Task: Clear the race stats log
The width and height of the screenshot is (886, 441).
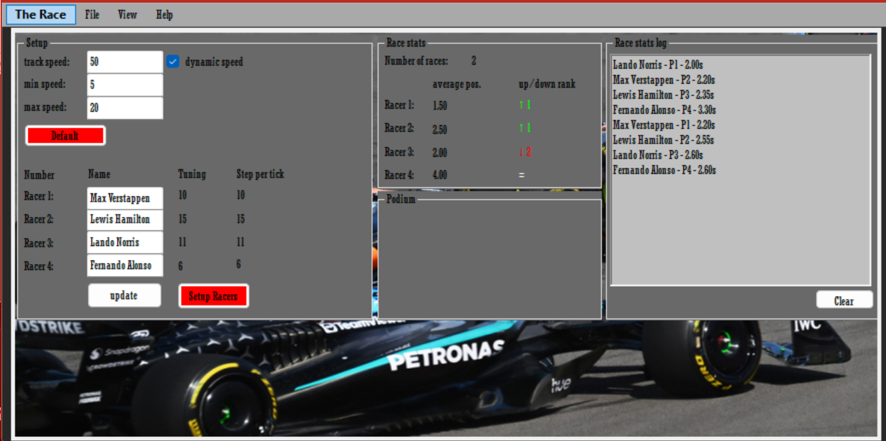Action: point(844,300)
